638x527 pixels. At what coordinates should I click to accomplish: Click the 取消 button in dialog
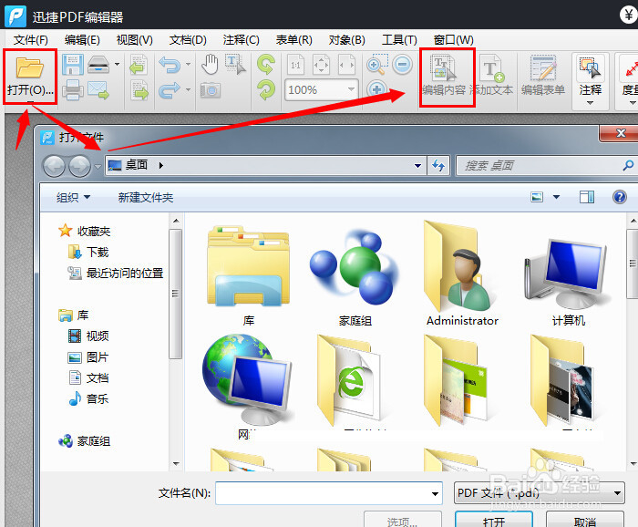click(x=585, y=520)
